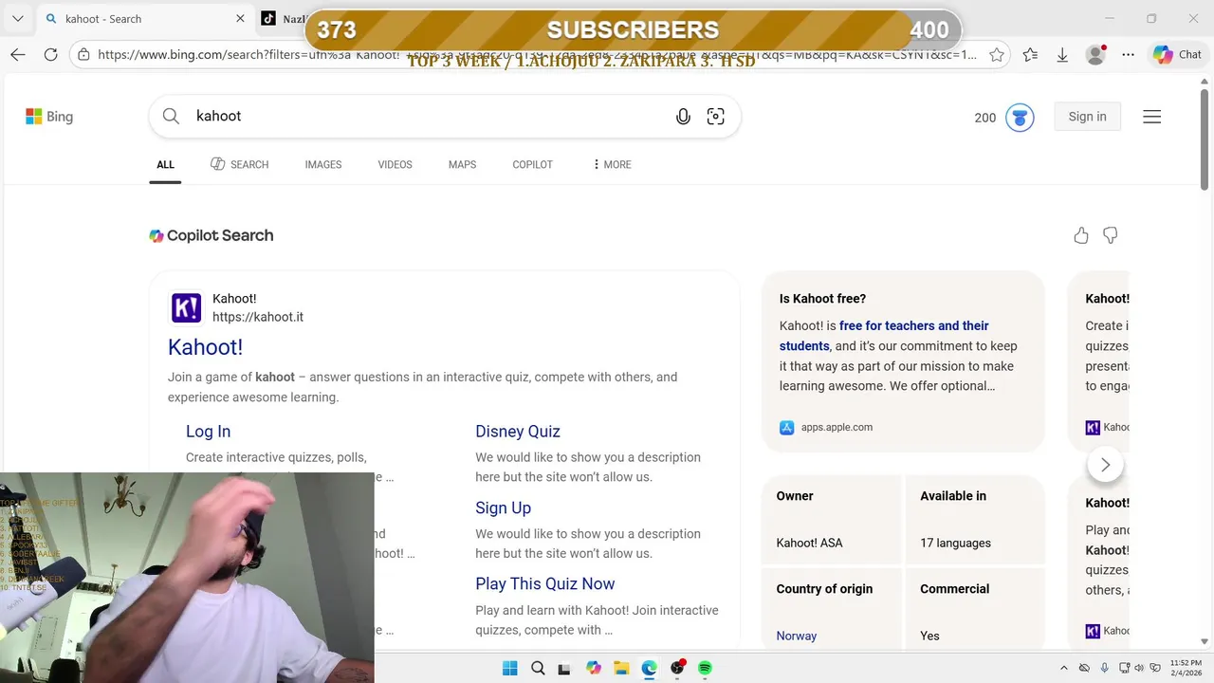Screen dimensions: 1214x683
Task: Open the Disney Quiz sitelink
Action: click(x=518, y=432)
